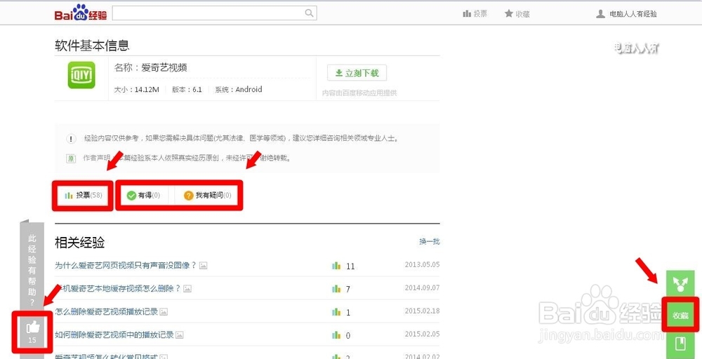The image size is (702, 359).
Task: Select the 名称：爱奇艺视频 title text
Action: point(150,68)
